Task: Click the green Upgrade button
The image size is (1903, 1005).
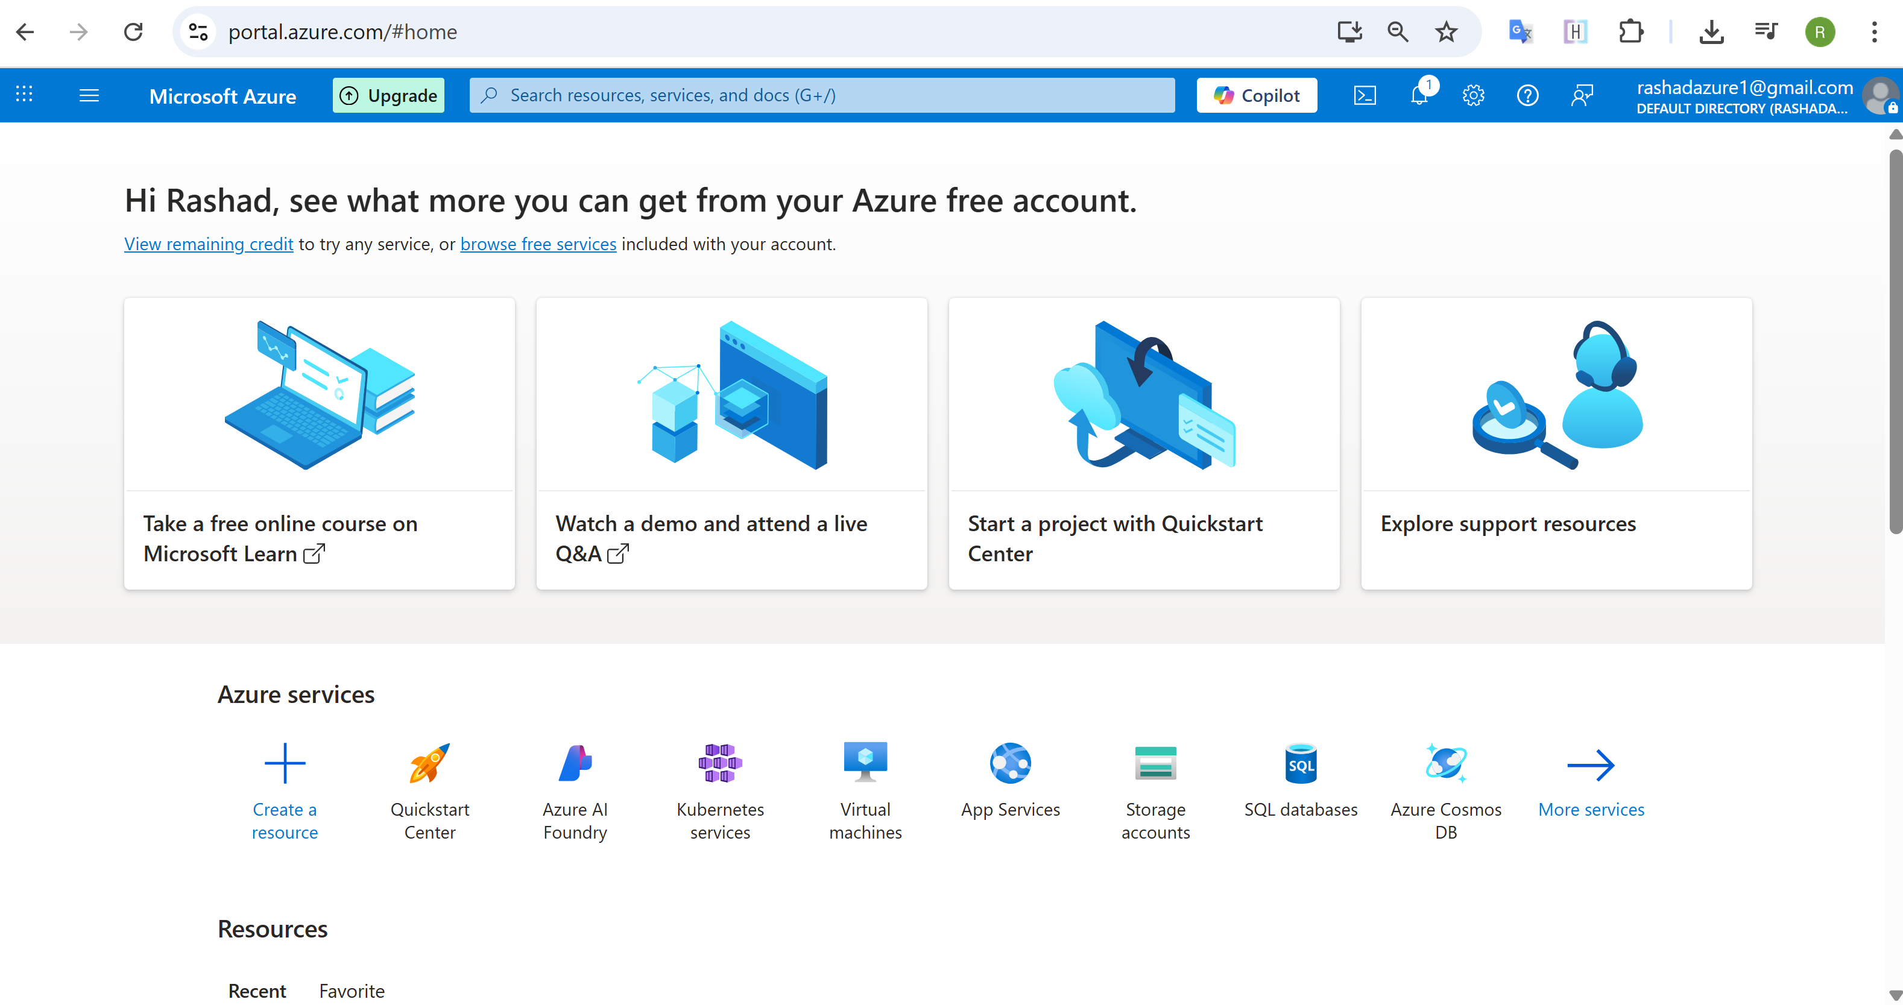Action: [388, 95]
